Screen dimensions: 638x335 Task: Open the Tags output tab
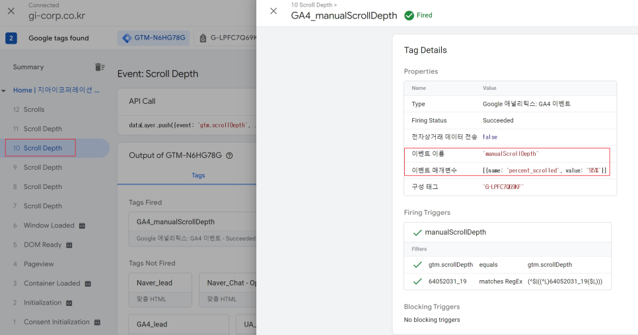198,175
